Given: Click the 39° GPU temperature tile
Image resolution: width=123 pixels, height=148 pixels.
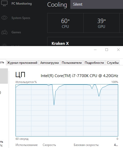Looking at the screenshot, I should point(102,23).
